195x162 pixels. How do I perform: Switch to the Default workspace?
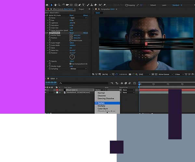pyautogui.click(x=153, y=5)
